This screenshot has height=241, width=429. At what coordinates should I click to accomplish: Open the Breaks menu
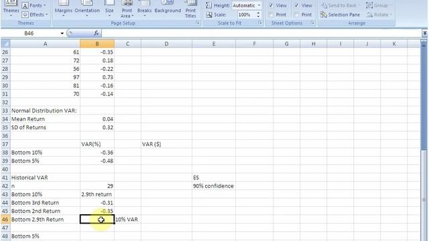tap(144, 9)
